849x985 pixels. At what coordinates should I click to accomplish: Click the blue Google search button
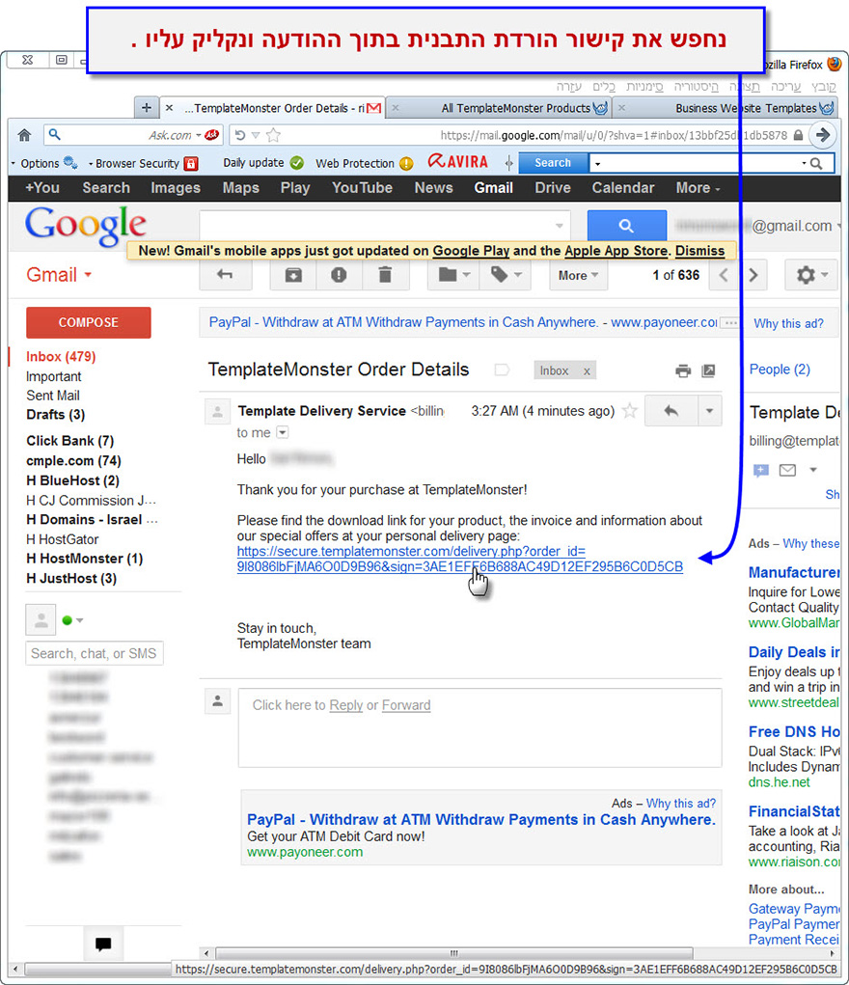pos(626,226)
